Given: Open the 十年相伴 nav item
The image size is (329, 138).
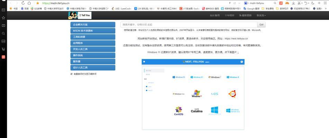Looking at the screenshot, I should click(x=230, y=16).
